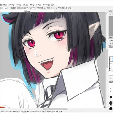Toggle the pen-pressure correction checkbox in the toolbar
Viewport: 113px width, 113px height.
tap(56, 8)
